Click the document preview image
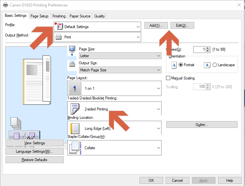 click(37, 79)
